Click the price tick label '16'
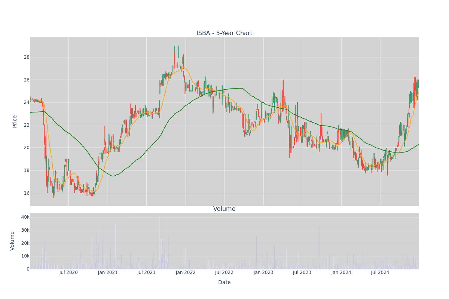This screenshot has height=299, width=449. [27, 193]
